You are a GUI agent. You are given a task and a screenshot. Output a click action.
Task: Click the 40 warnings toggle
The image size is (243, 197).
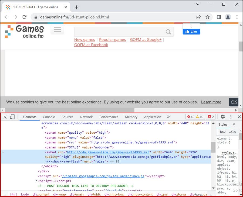[200, 117]
